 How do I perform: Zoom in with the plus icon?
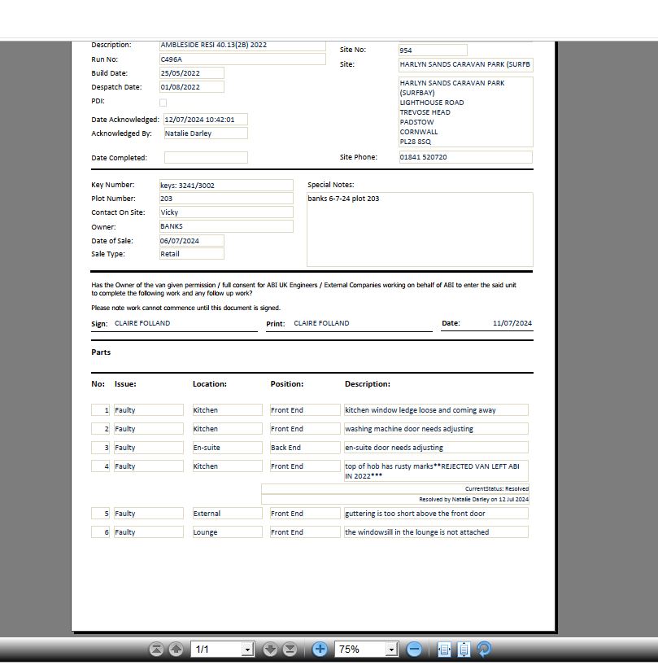coord(320,650)
